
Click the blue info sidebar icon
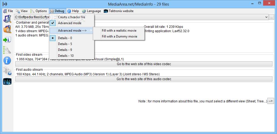click(7, 61)
